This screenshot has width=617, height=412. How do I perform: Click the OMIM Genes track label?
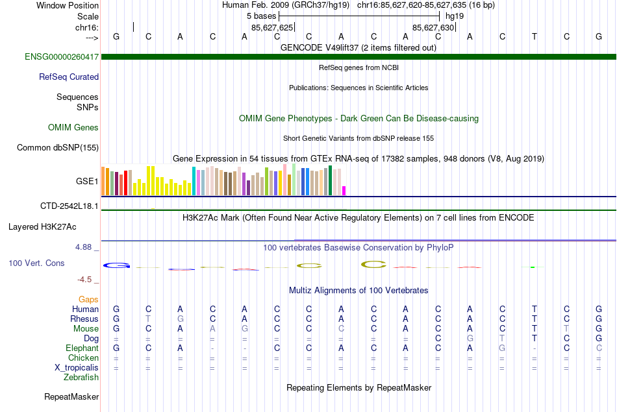(73, 127)
